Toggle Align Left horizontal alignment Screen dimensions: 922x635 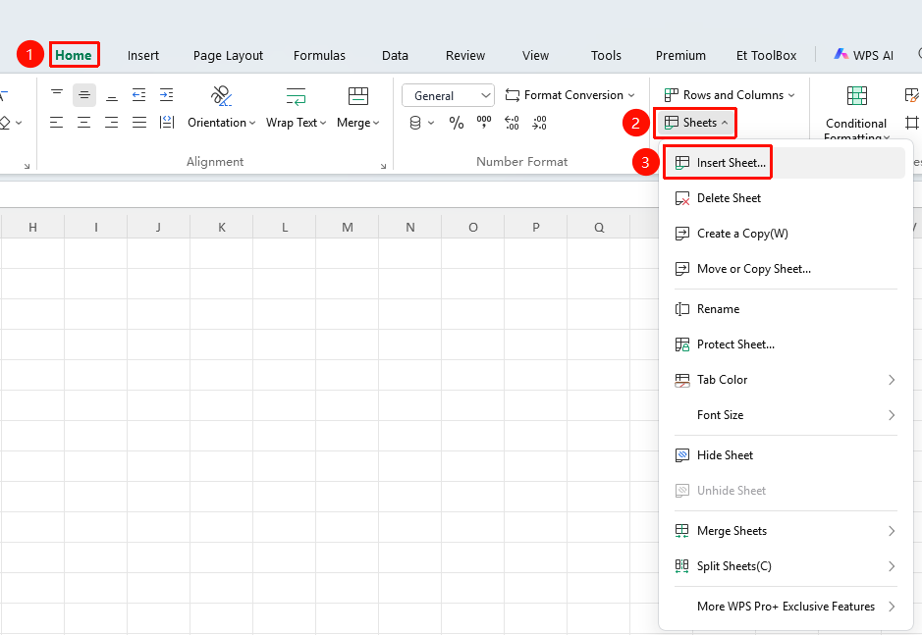point(56,123)
